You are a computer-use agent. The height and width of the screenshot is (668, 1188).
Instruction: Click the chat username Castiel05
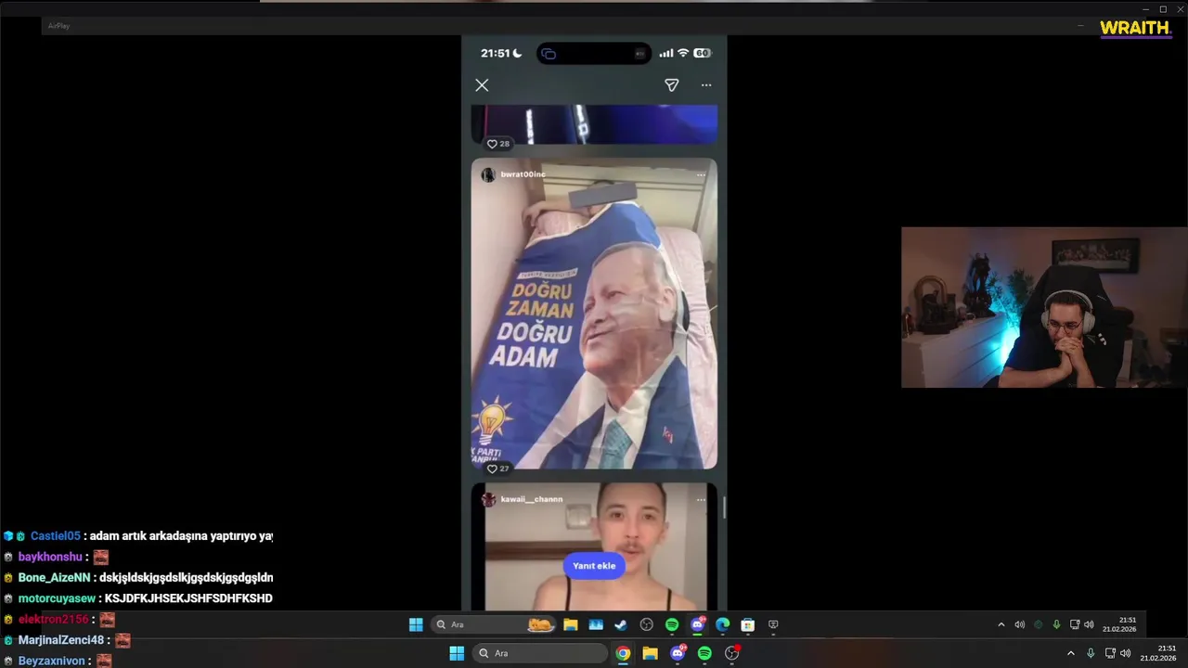[56, 536]
